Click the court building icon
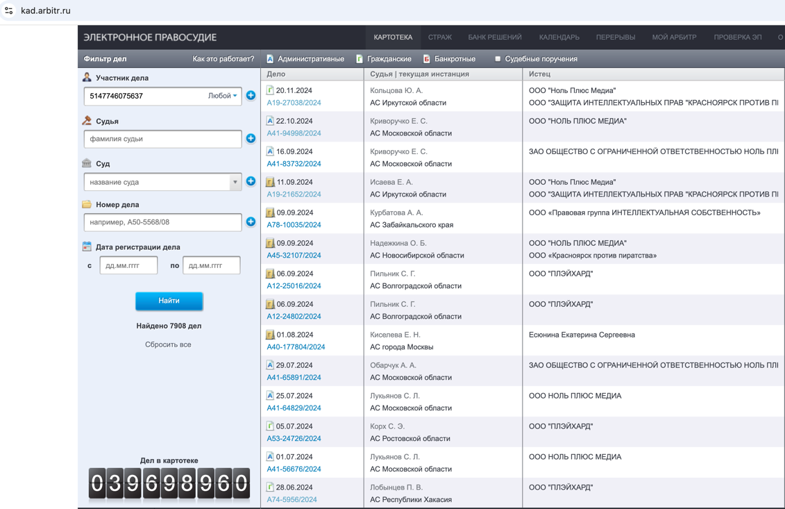785x509 pixels. pos(87,163)
